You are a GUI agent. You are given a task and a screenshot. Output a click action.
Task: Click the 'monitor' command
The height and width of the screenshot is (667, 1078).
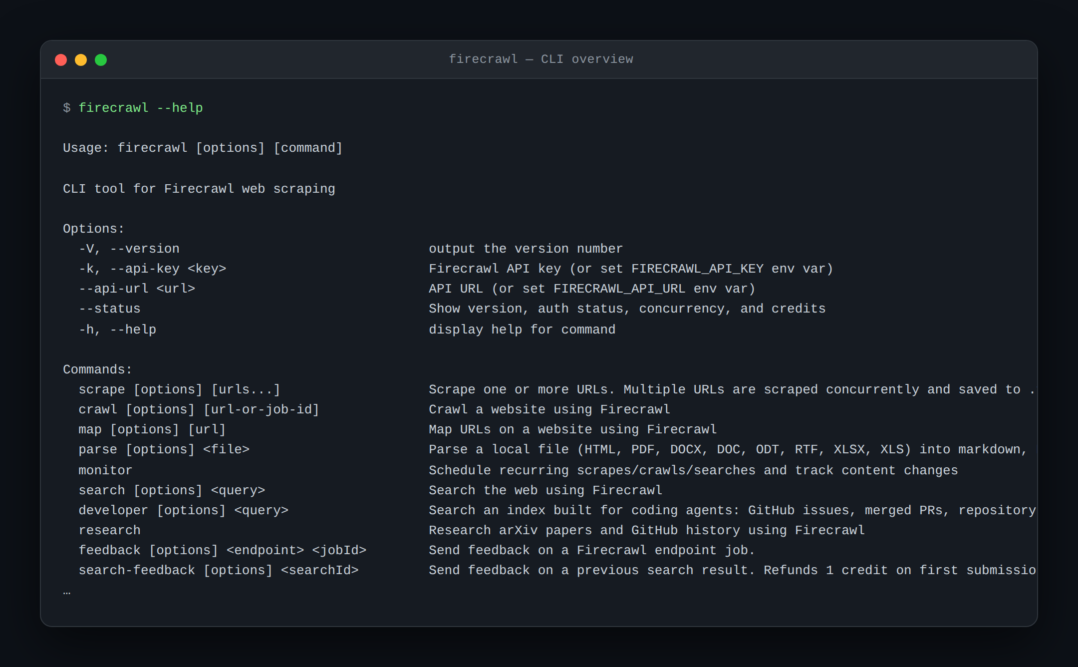click(x=106, y=470)
